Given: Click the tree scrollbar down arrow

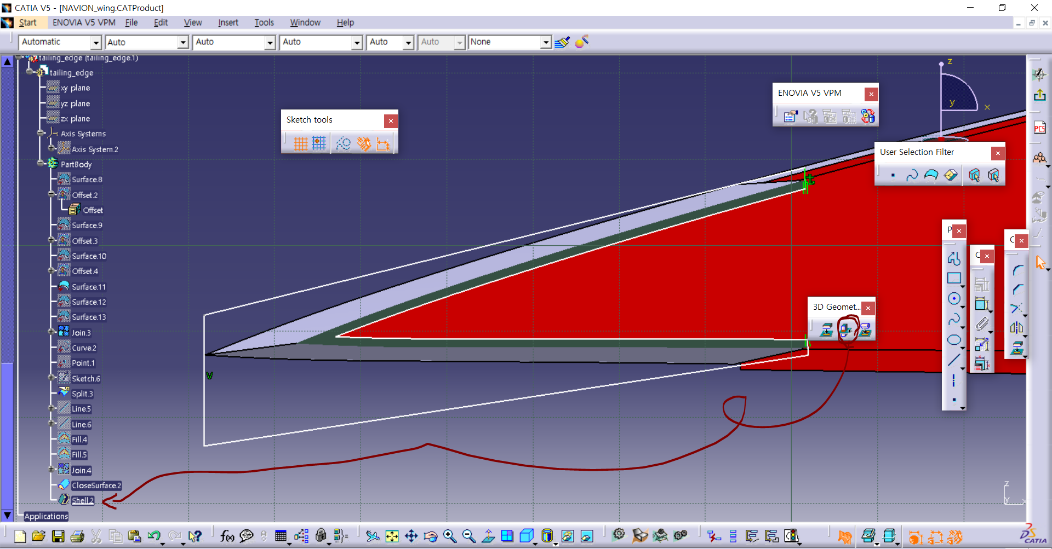Looking at the screenshot, I should coord(7,515).
